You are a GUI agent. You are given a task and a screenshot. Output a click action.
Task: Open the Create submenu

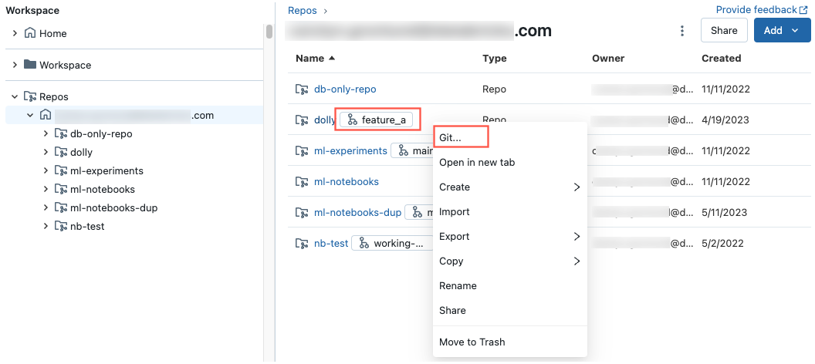(x=510, y=187)
